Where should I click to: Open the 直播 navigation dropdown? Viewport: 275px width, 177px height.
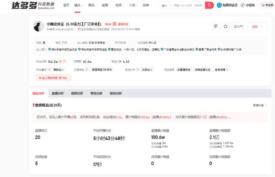pos(106,5)
